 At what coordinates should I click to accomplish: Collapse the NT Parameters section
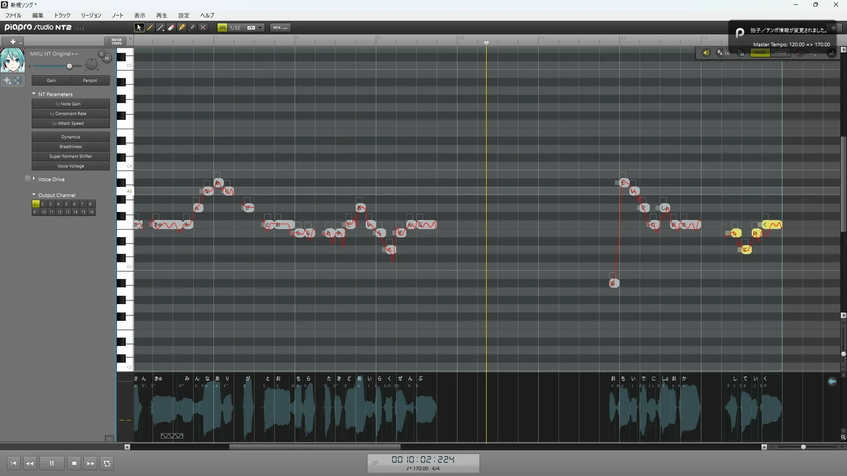point(34,94)
